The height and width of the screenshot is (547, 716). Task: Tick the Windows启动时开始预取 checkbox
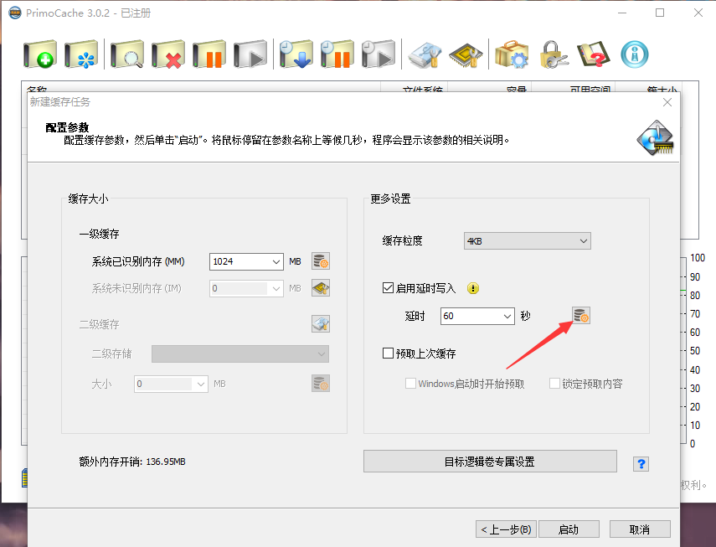coord(410,383)
